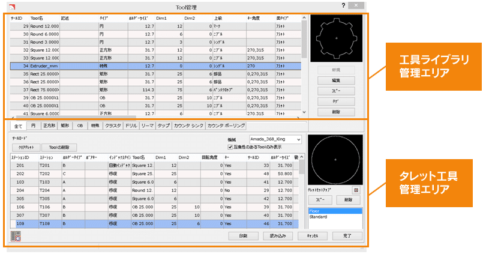Image resolution: width=486 pixels, height=254 pixels.
Task: Click the 自動インデックス cell in T201 row
Action: [119, 166]
